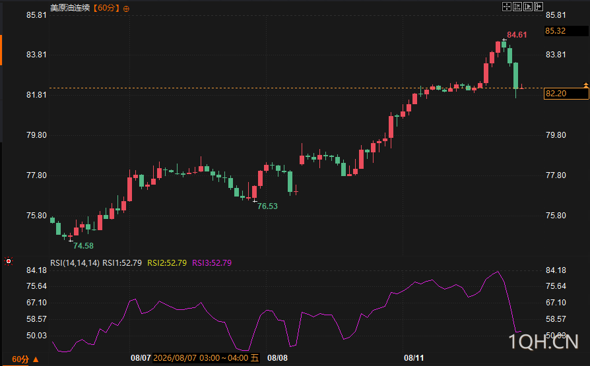This screenshot has height=366, width=590.
Task: Click the 08/08 date label on the time axis
Action: point(277,357)
